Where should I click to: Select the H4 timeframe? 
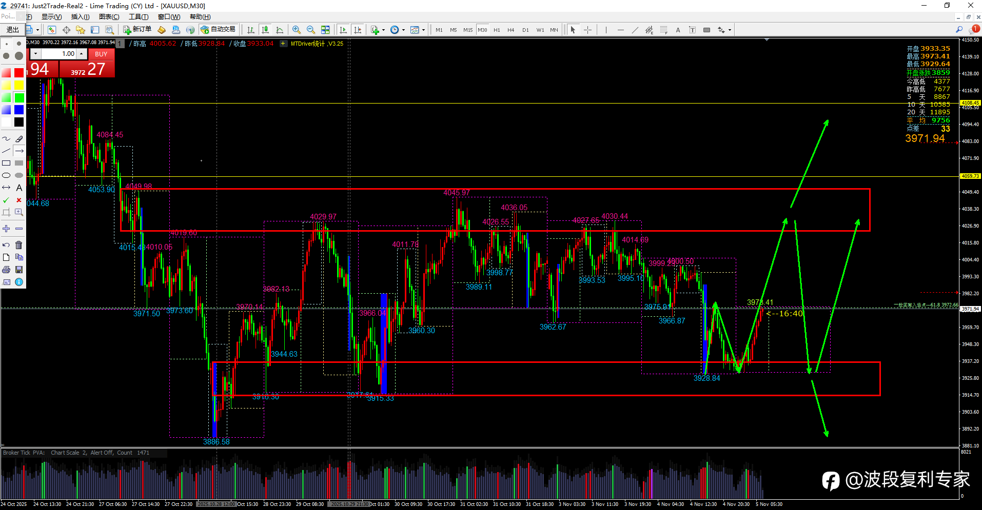(x=511, y=30)
